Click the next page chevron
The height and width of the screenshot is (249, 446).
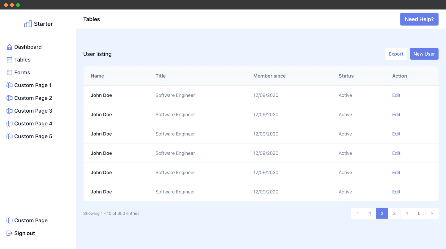432,213
